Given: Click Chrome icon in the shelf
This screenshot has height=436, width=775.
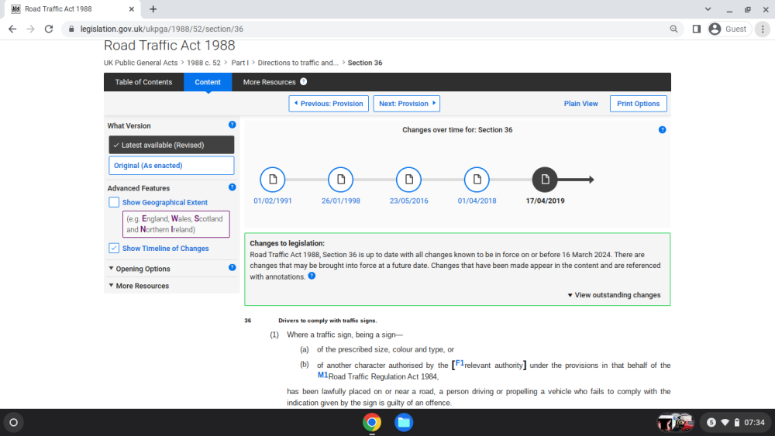Looking at the screenshot, I should coord(372,422).
